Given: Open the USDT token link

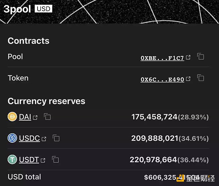Looking at the screenshot, I should tap(29, 159).
